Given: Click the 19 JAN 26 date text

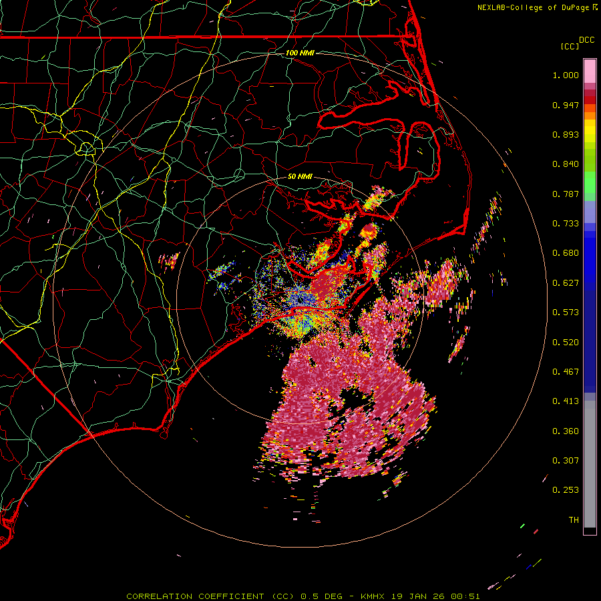Looking at the screenshot, I should tap(419, 596).
